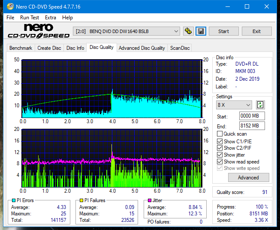Viewport: 280px width, 230px height.
Task: Toggle Show read speed checkbox
Action: coord(220,161)
